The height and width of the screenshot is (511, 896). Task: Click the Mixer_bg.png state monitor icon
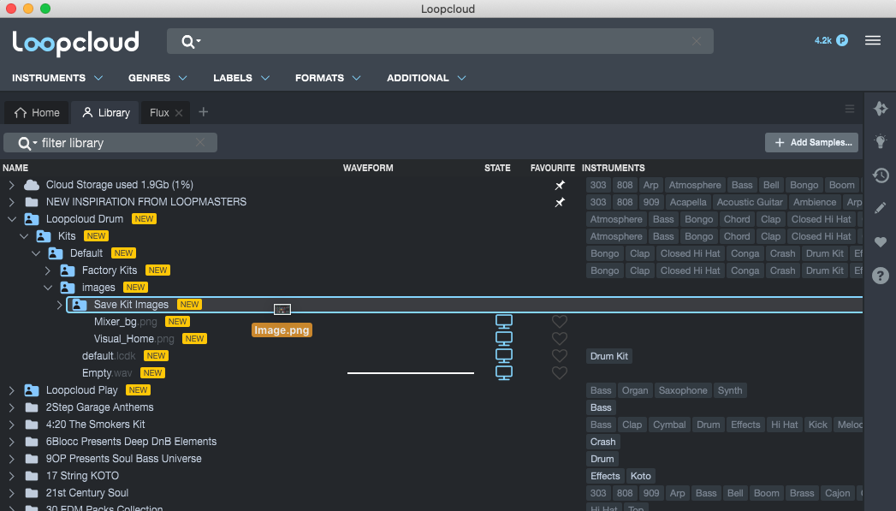[503, 321]
